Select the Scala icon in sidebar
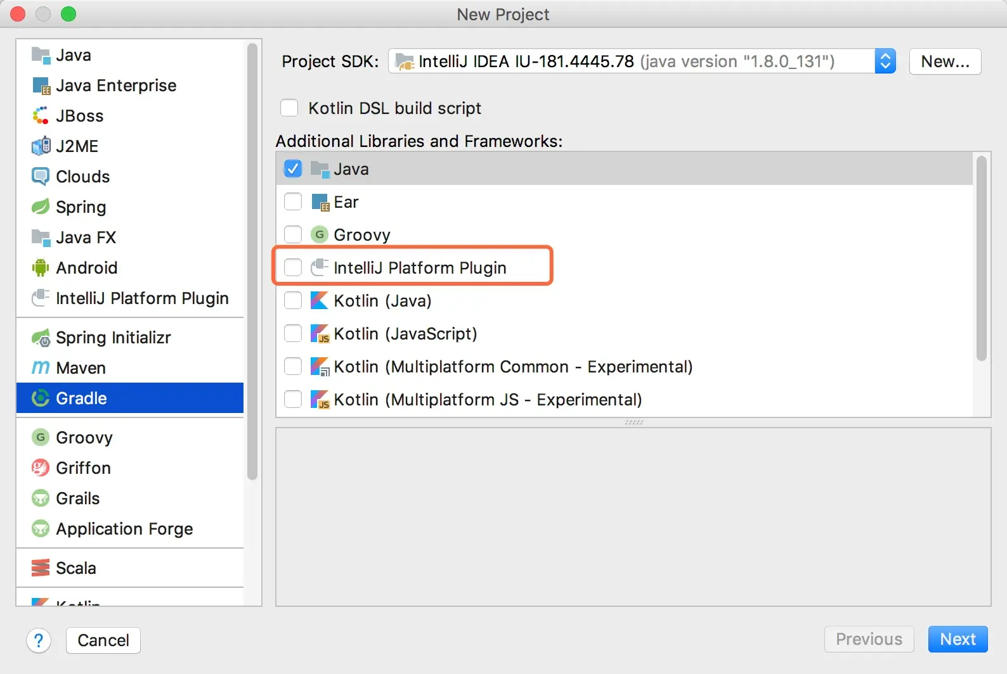This screenshot has height=674, width=1007. tap(41, 568)
